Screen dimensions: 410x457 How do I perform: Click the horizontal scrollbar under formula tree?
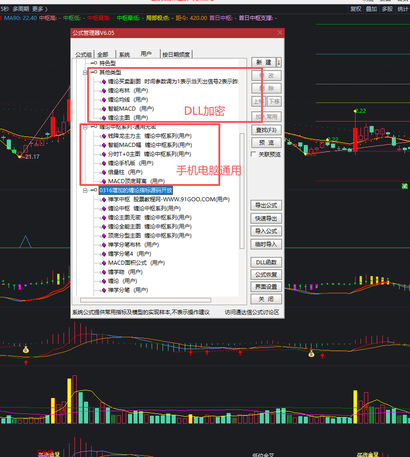(x=145, y=300)
